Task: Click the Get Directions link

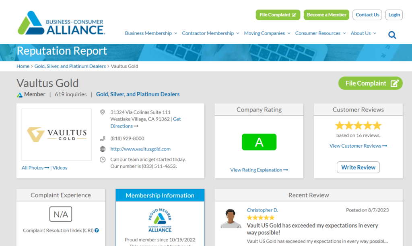Action: pyautogui.click(x=146, y=123)
